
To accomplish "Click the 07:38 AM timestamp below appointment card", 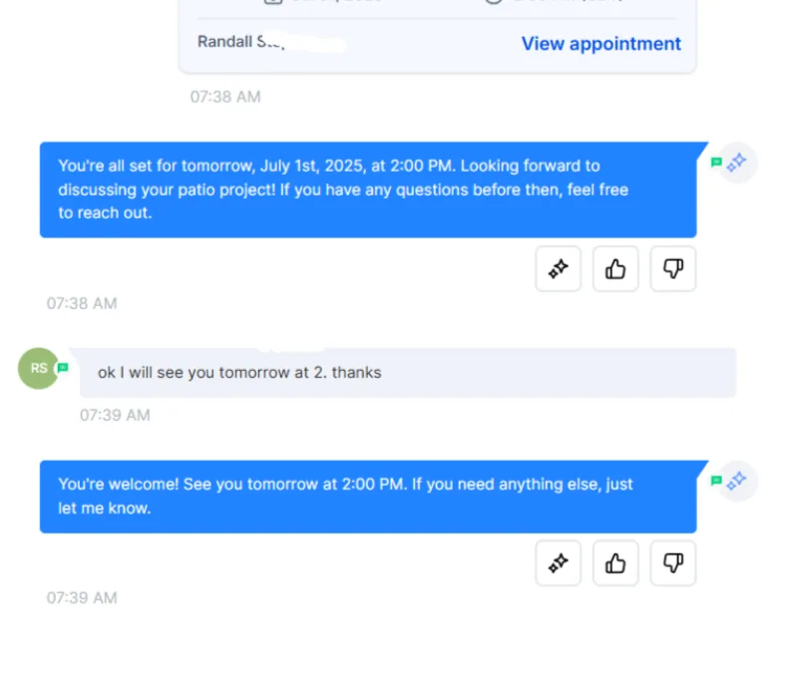I will [x=225, y=96].
